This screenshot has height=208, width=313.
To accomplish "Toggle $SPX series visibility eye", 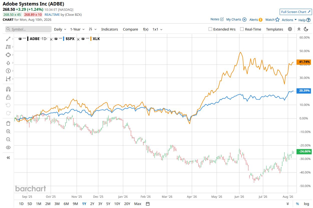I will (56, 39).
